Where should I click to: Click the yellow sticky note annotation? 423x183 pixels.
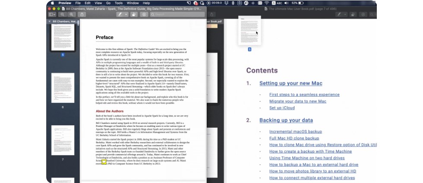[104, 162]
